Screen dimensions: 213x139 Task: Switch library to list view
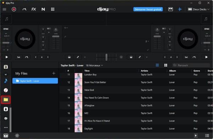[157, 65]
